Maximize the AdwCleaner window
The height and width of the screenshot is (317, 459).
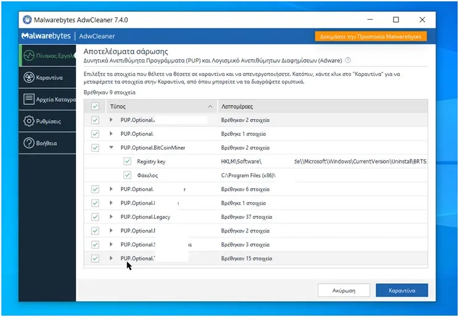pos(396,20)
